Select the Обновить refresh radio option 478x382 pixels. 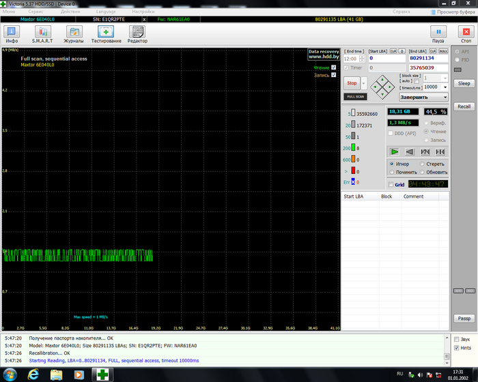[422, 172]
